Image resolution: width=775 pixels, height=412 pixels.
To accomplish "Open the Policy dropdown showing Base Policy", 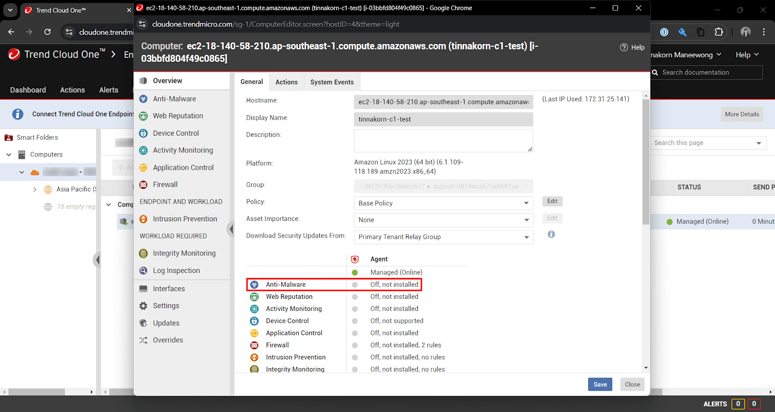I will coord(443,203).
